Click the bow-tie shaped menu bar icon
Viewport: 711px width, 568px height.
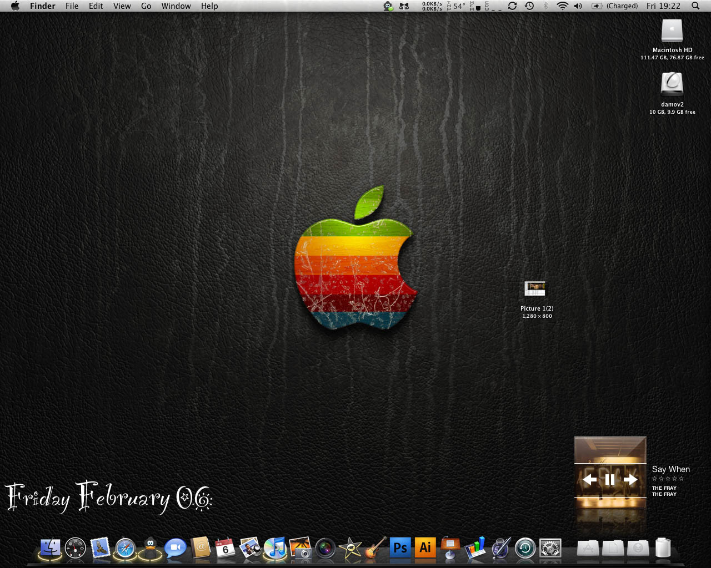coord(404,6)
